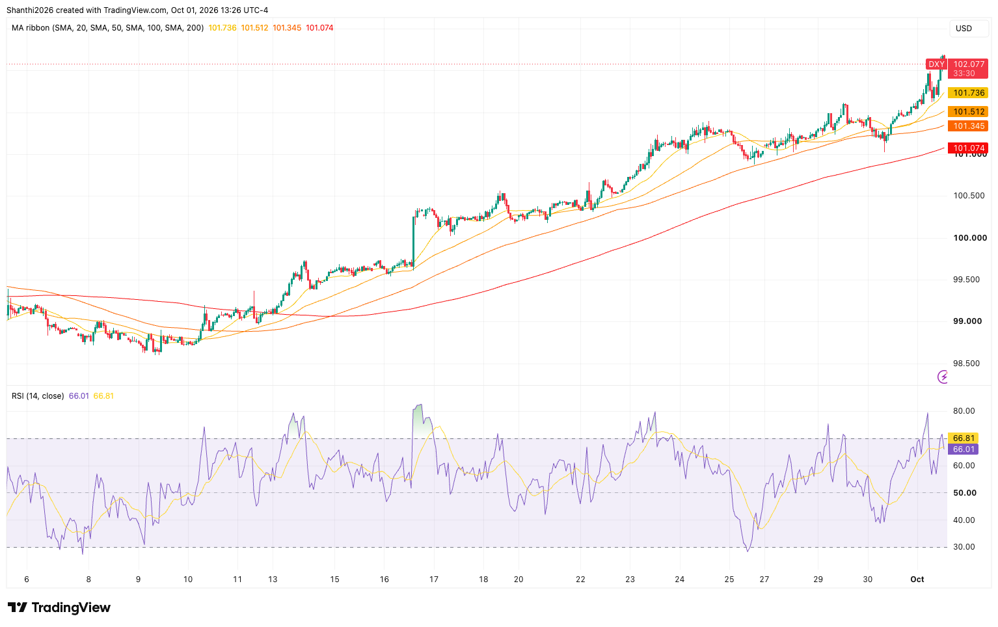Open the USD currency selector

(x=969, y=29)
